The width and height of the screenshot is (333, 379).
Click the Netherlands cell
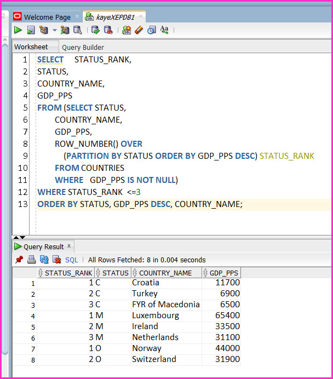coord(166,337)
